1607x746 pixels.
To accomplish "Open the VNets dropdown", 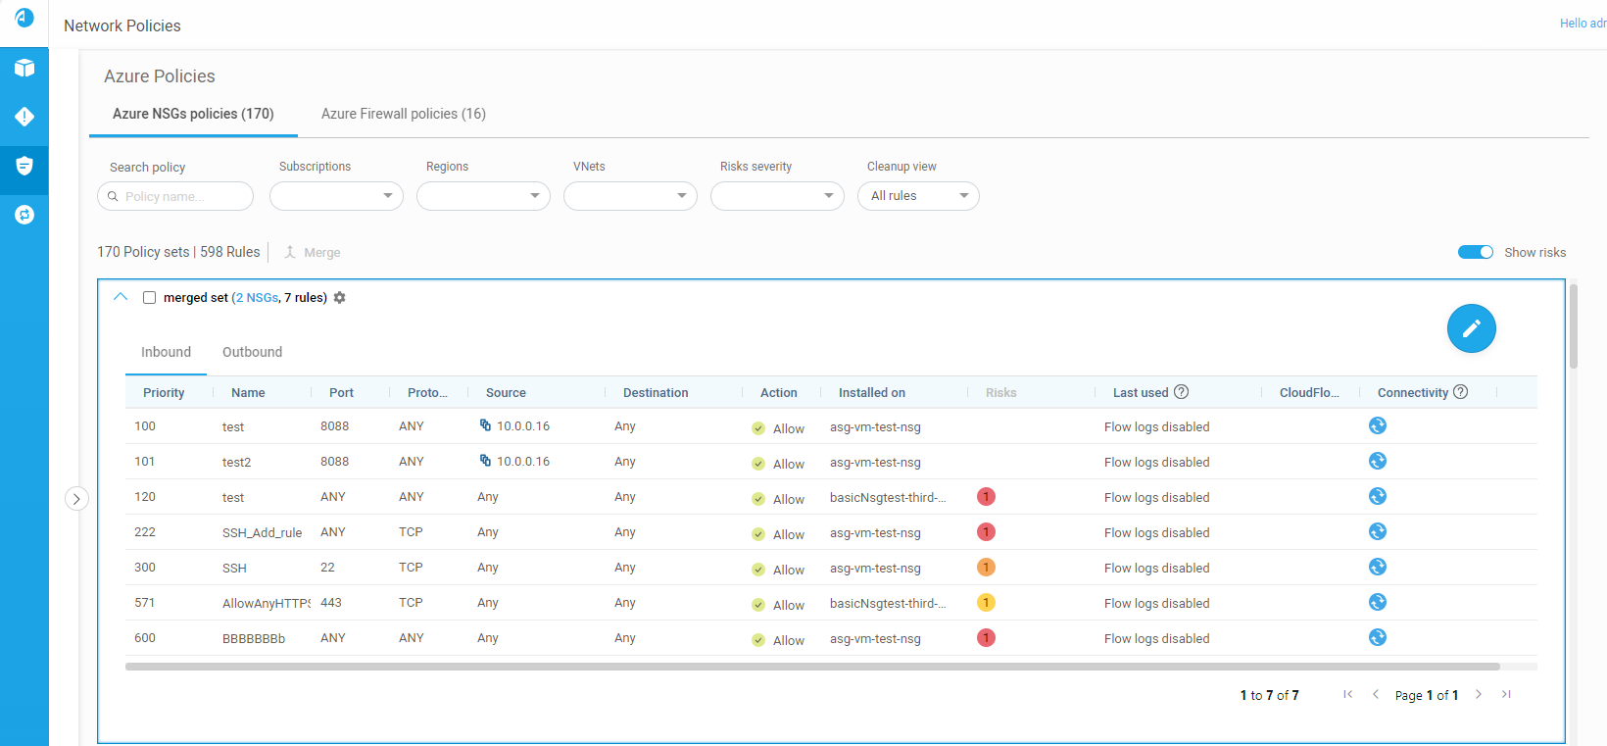I will [x=630, y=196].
